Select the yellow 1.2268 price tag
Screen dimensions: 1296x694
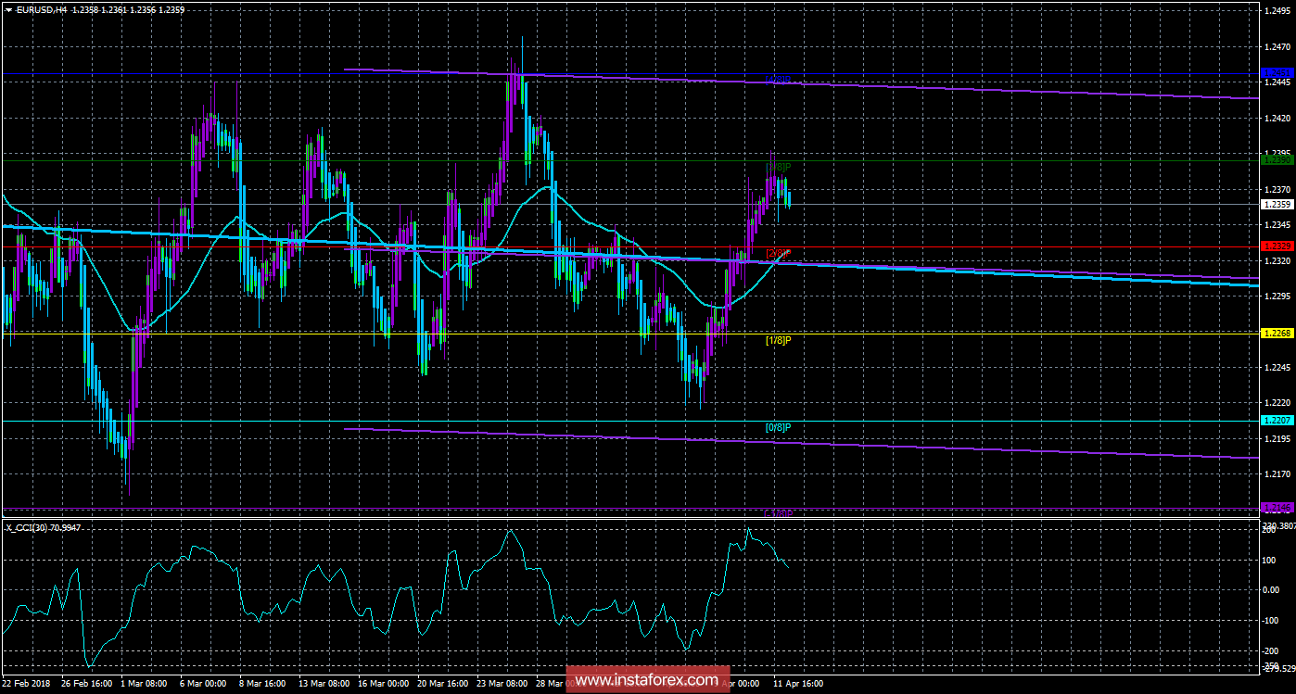point(1277,333)
